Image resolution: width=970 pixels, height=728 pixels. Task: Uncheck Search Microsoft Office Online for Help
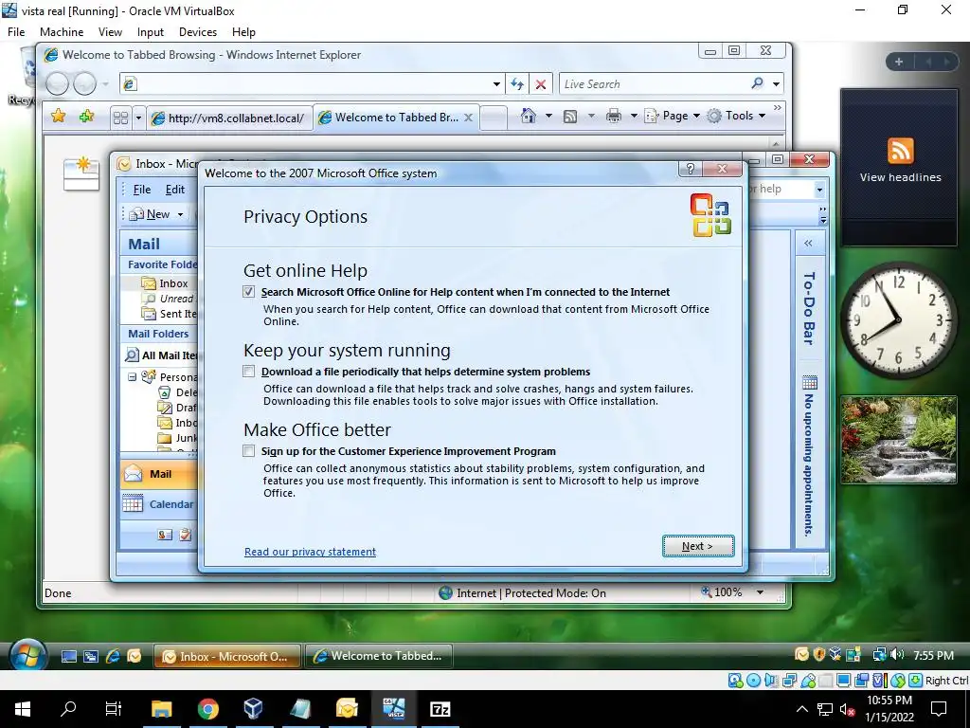(249, 292)
